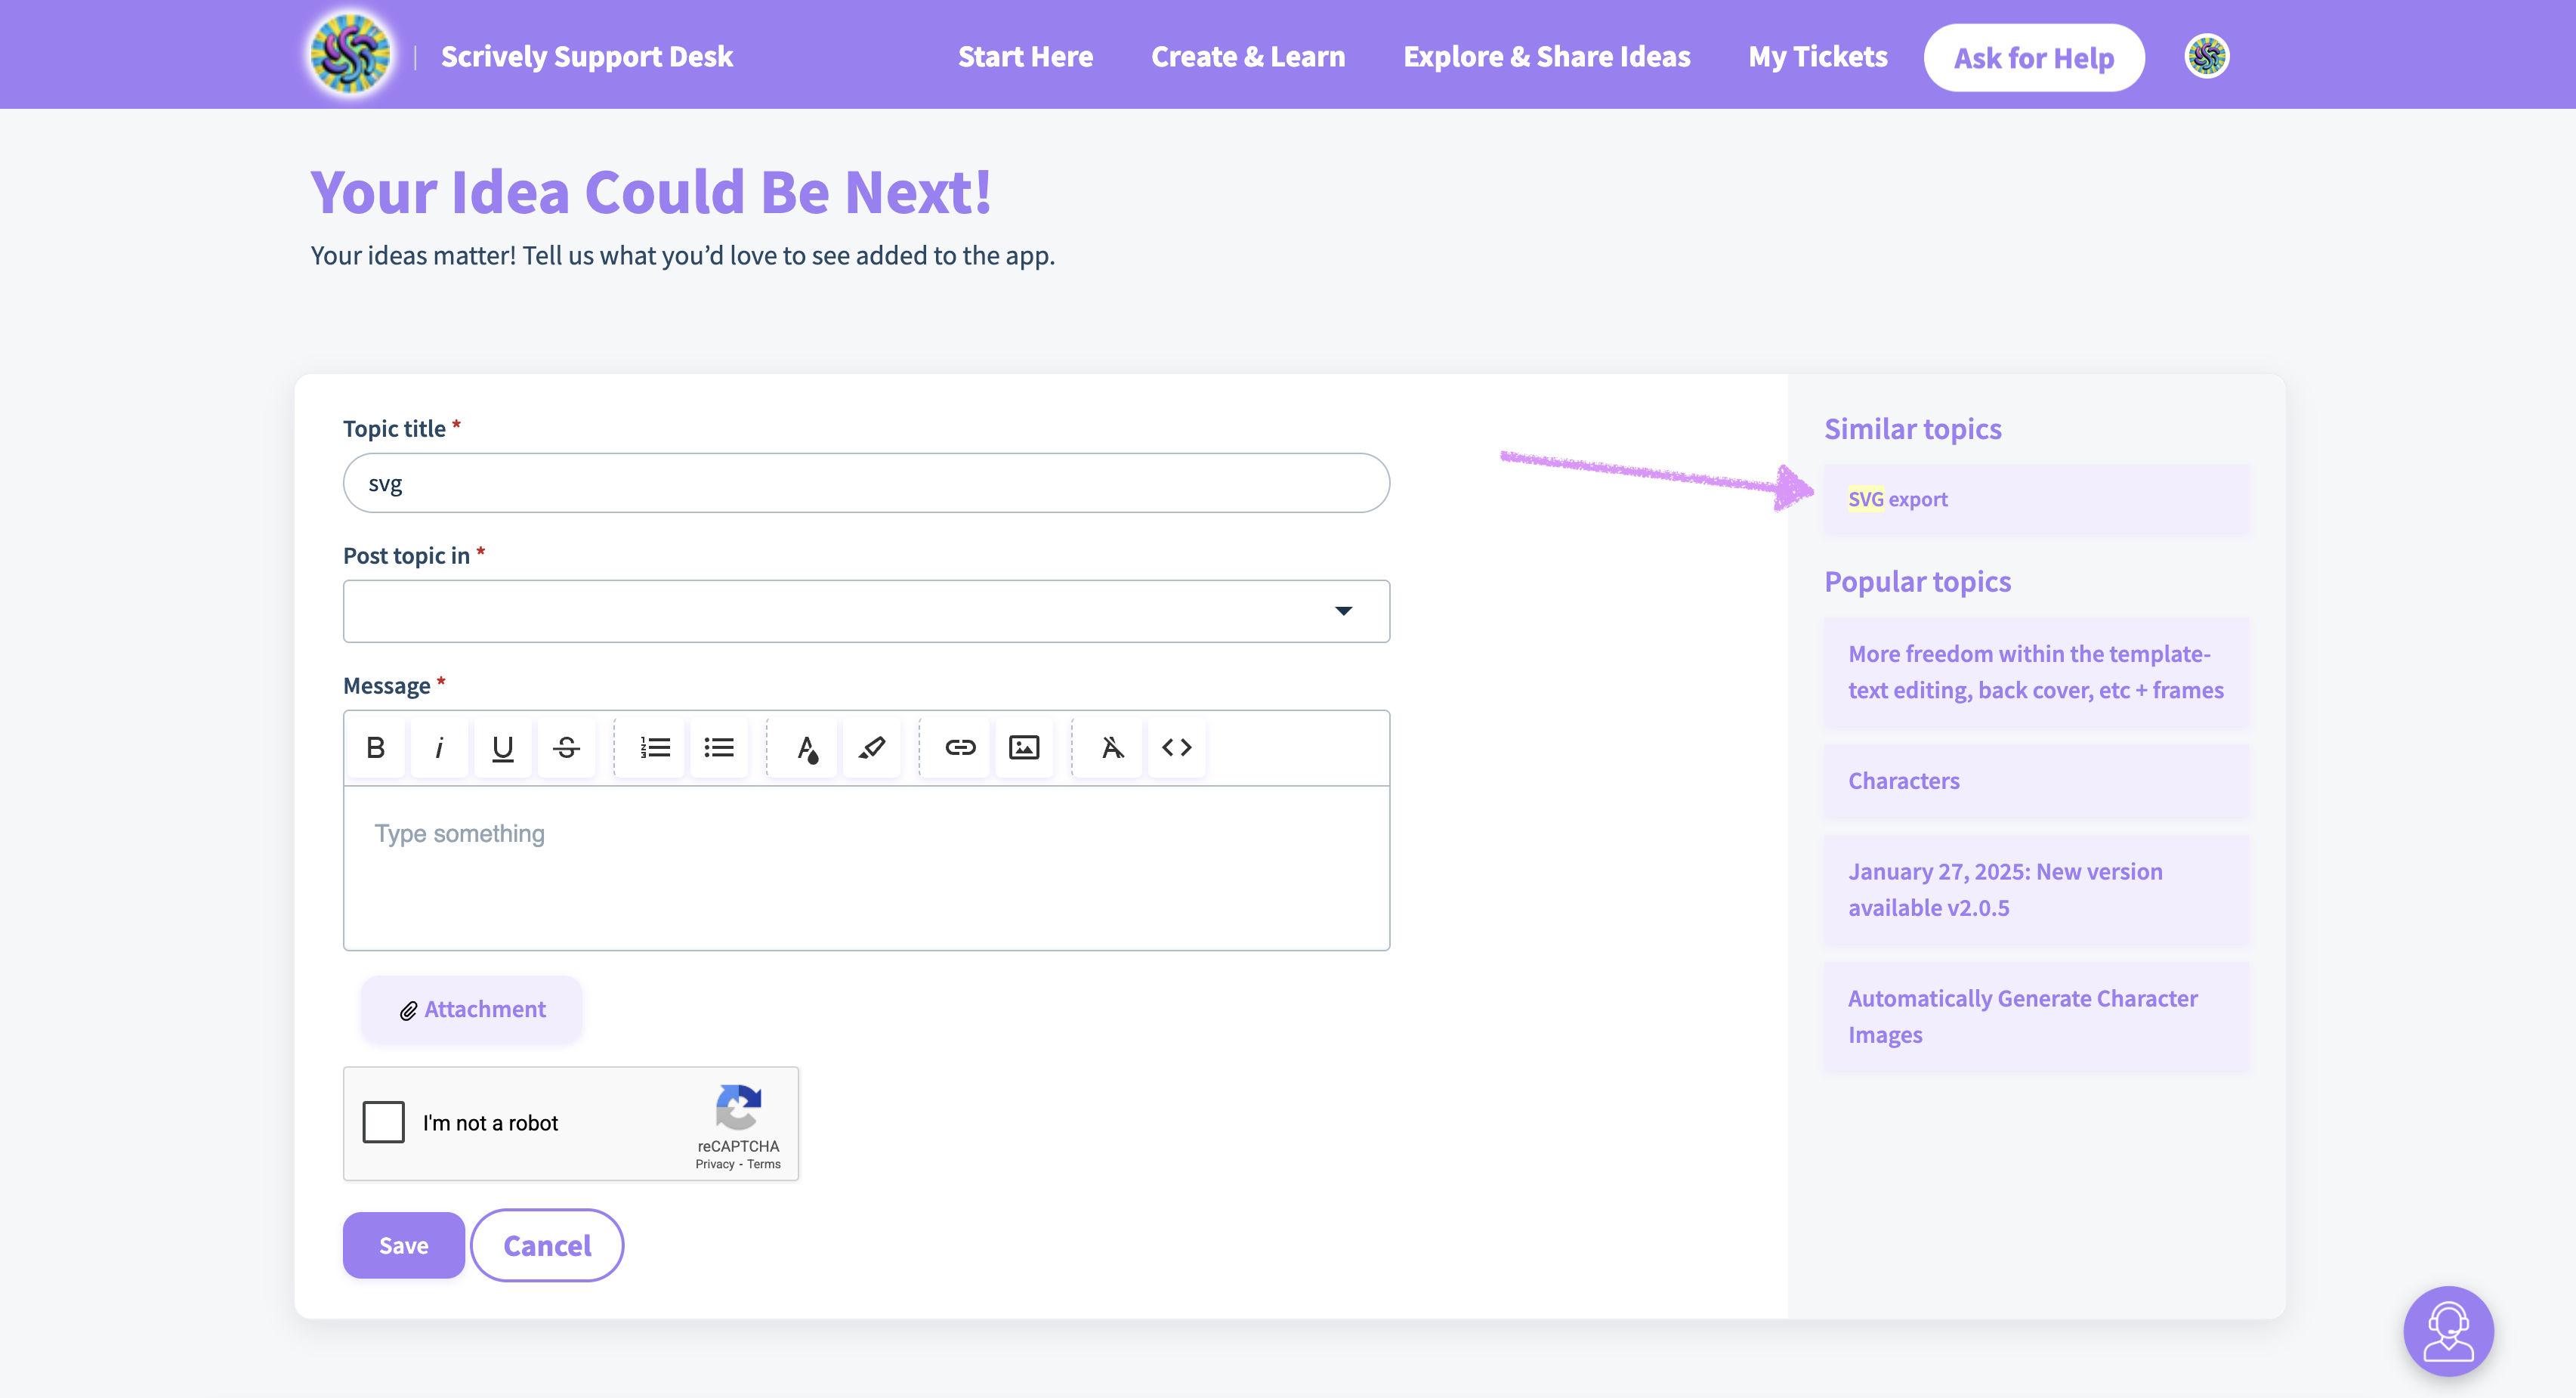Check the I'm not a robot box

point(384,1122)
